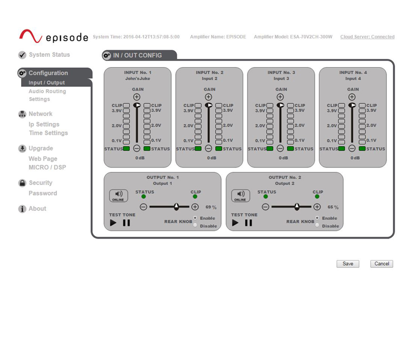The height and width of the screenshot is (353, 416).
Task: Play the Output 1 test tone
Action: click(113, 223)
